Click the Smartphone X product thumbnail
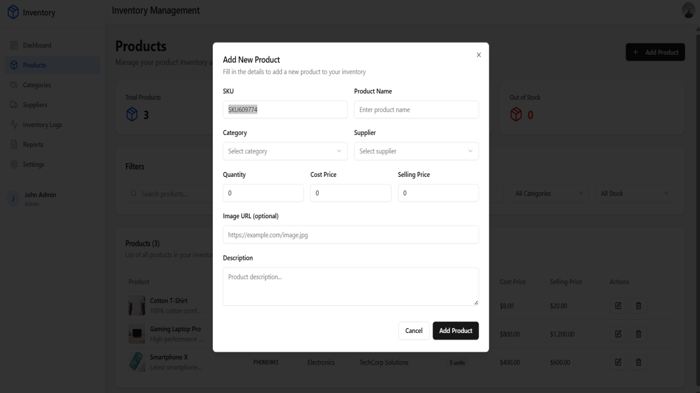 point(137,362)
